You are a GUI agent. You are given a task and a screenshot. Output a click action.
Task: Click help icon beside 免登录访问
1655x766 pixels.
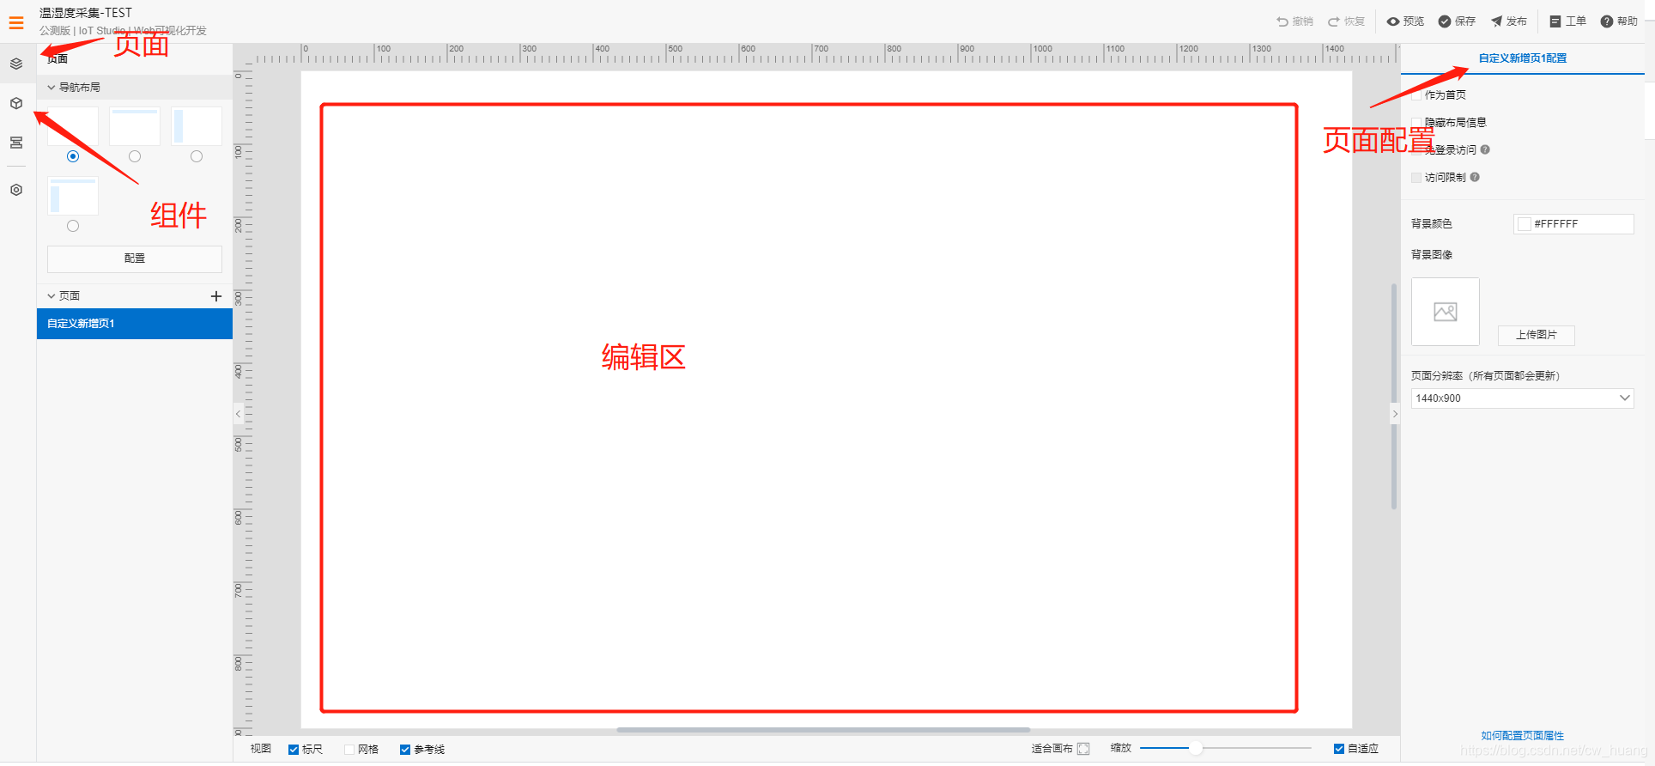(1485, 149)
